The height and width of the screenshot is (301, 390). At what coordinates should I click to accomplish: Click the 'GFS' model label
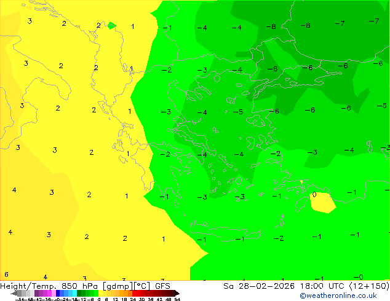[162, 286]
